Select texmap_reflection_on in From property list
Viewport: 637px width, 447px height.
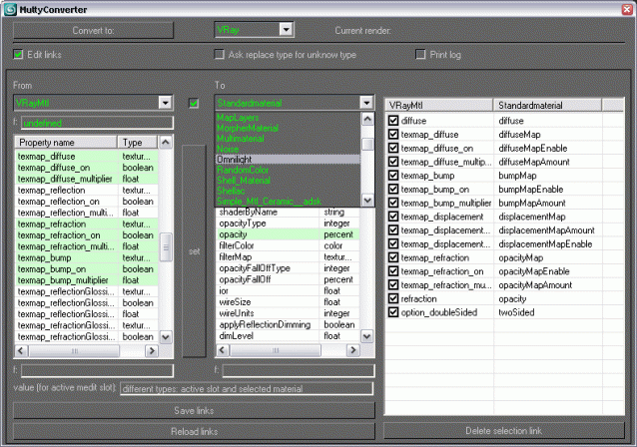point(87,202)
